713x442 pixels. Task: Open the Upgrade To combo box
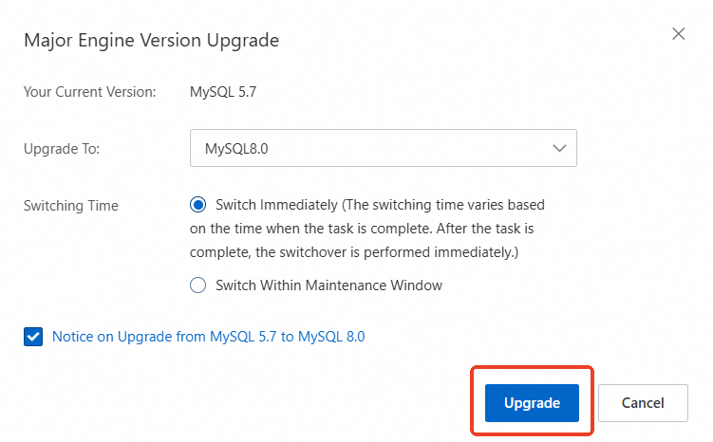(383, 149)
